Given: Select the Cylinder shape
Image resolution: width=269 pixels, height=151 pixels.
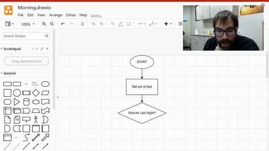Looking at the screenshot, I should pyautogui.click(x=26, y=102).
